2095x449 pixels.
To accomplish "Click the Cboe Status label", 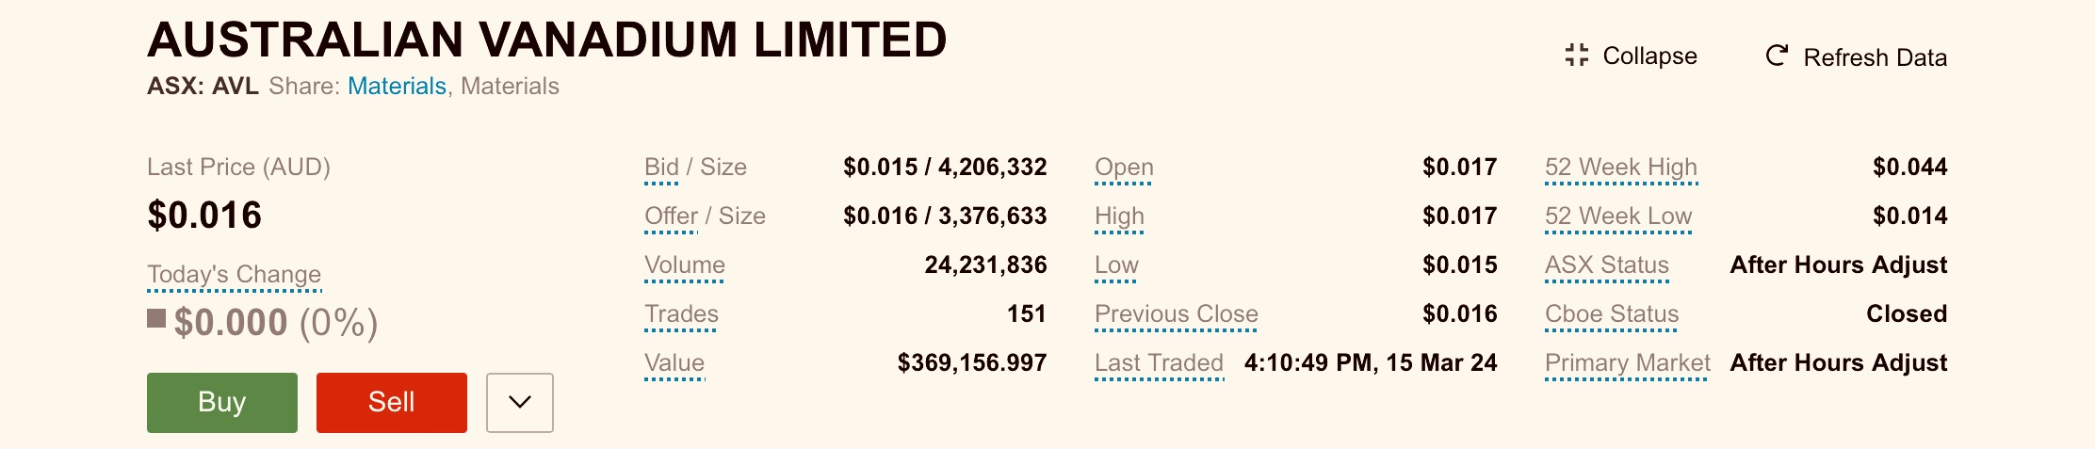I will (1612, 313).
